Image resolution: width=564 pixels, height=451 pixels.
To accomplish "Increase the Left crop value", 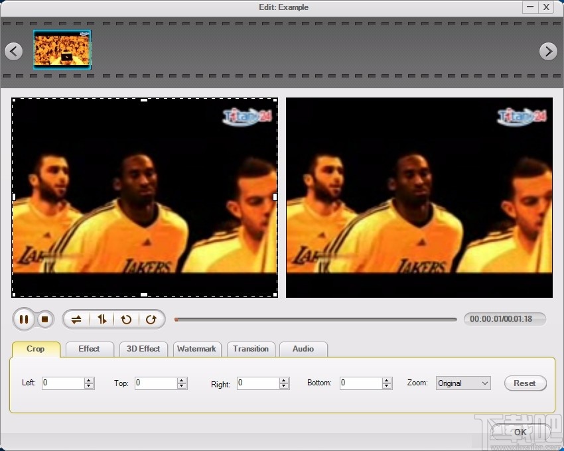I will (87, 379).
